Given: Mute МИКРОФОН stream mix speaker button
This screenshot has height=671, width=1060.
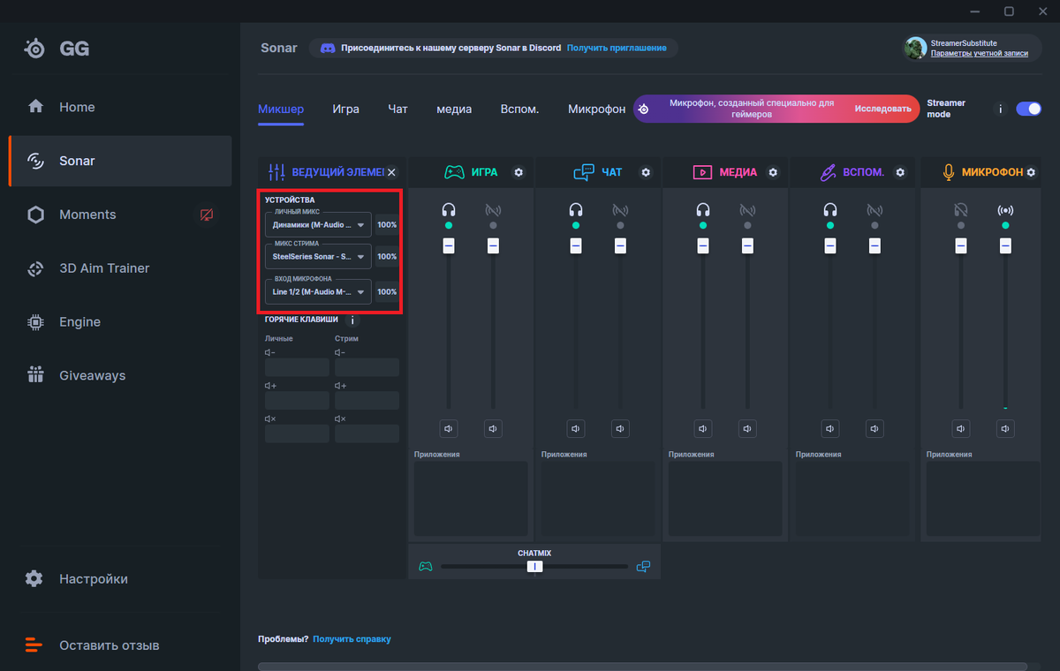Looking at the screenshot, I should point(1005,428).
